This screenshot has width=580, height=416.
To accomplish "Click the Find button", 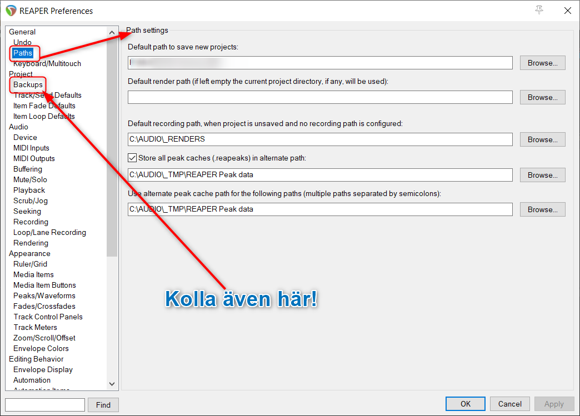I will pos(103,405).
